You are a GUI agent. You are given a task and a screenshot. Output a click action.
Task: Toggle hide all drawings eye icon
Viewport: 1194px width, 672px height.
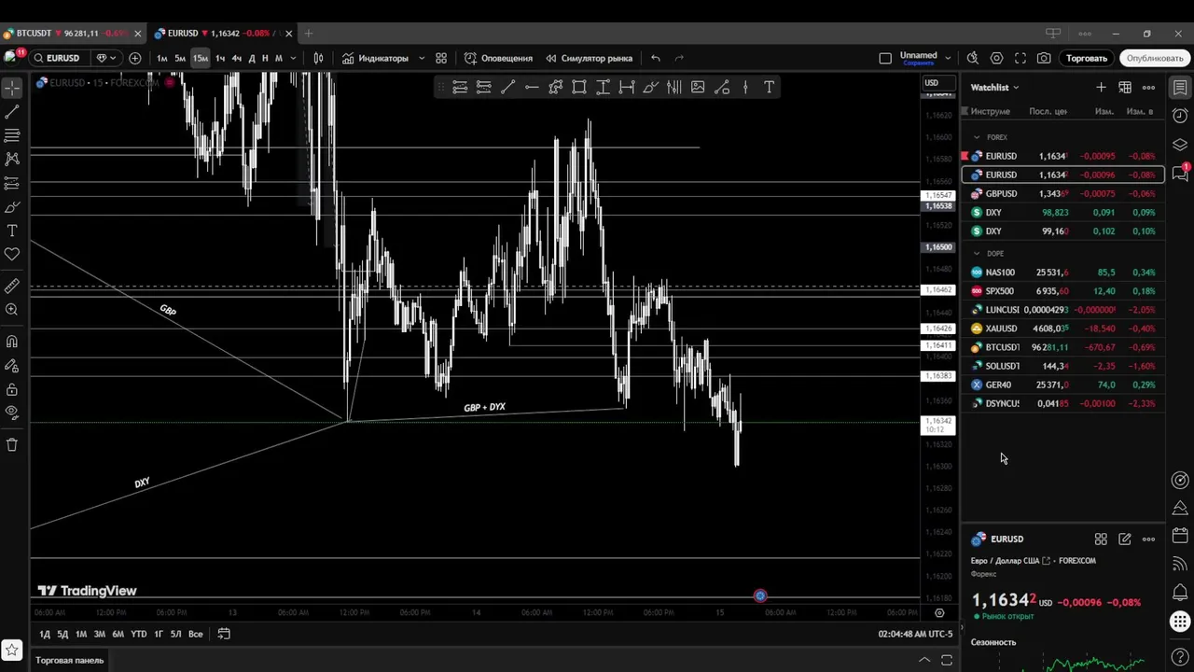pos(12,413)
